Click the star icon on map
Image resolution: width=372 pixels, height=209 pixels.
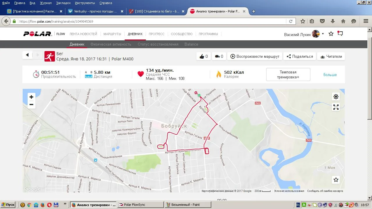336,180
